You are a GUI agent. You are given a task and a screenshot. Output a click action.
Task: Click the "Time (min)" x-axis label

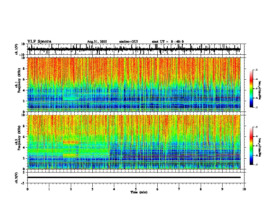click(x=139, y=192)
